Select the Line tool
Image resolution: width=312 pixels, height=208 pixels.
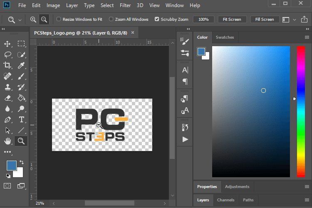(21, 130)
